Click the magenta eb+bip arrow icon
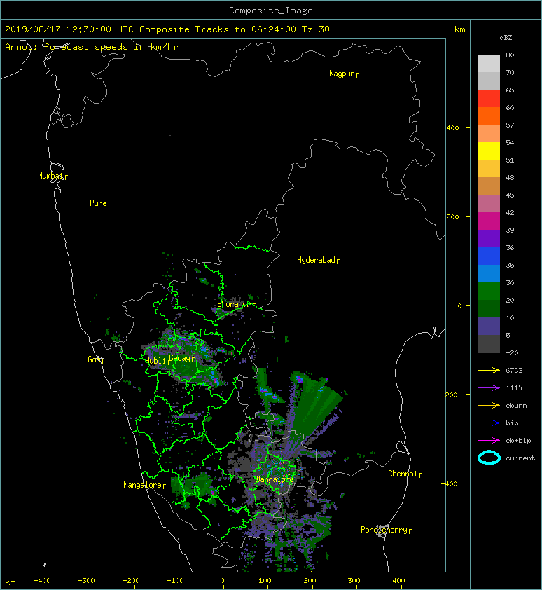Image resolution: width=542 pixels, height=590 pixels. point(489,440)
